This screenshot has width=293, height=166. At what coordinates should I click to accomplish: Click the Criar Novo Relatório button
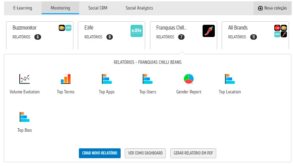coord(100,153)
